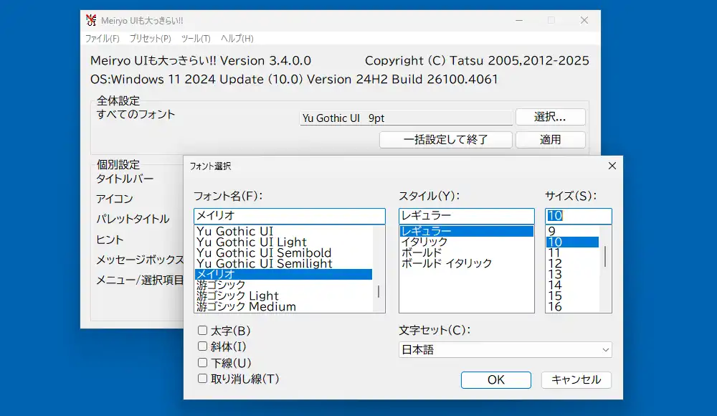This screenshot has height=416, width=717.
Task: Select ボールド イタリック style
Action: click(x=467, y=264)
